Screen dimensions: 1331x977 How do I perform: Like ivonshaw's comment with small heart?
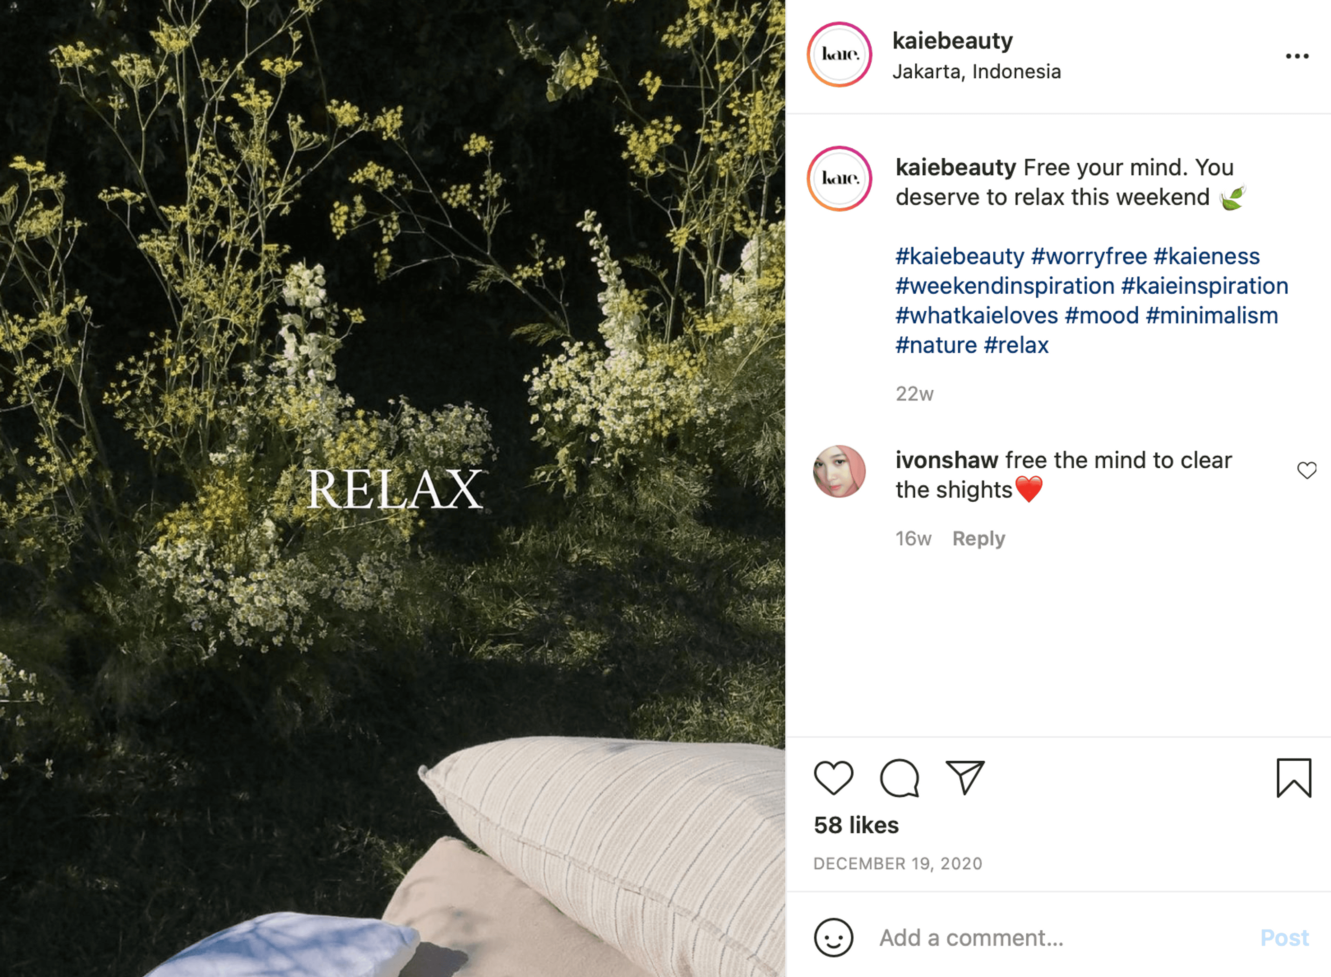pos(1307,470)
